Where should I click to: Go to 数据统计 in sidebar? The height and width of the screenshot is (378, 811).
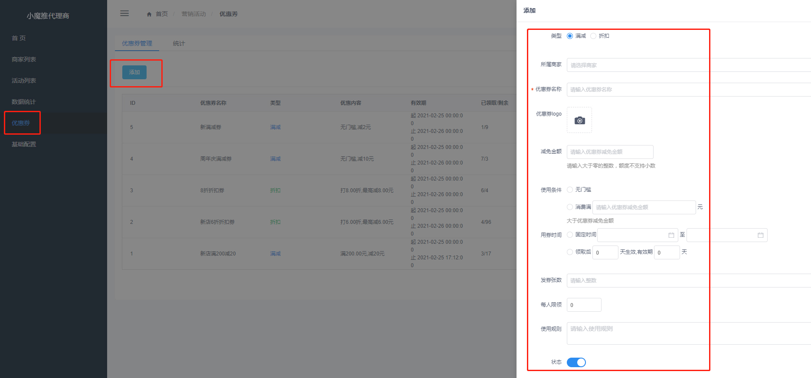click(24, 102)
